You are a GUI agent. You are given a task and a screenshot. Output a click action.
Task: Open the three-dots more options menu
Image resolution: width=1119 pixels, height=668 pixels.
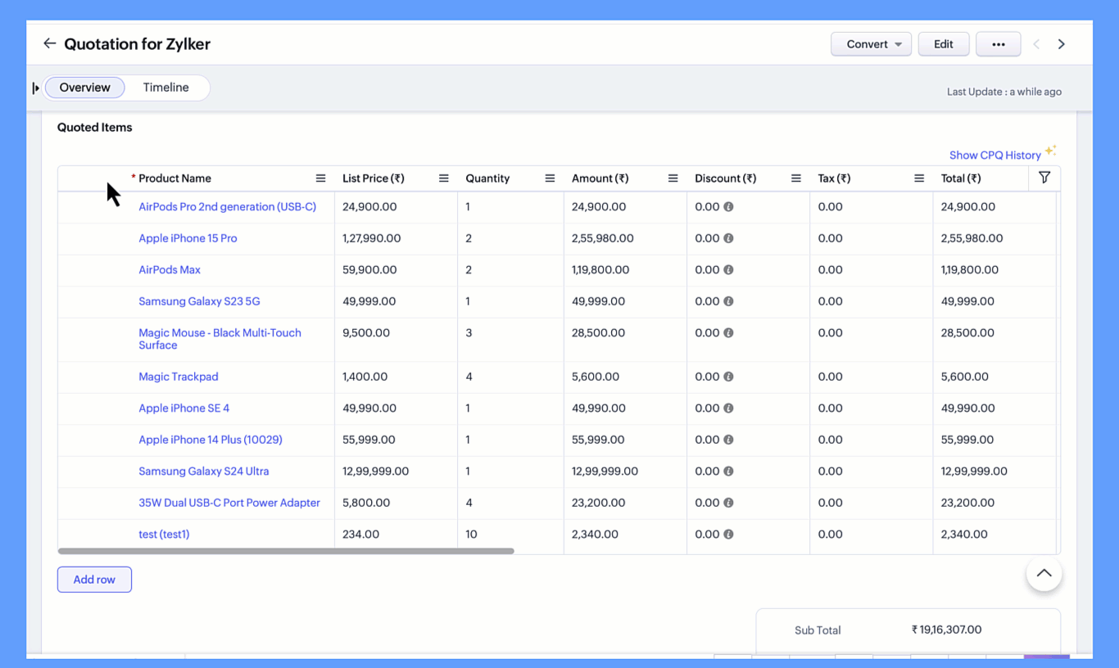[x=998, y=44]
